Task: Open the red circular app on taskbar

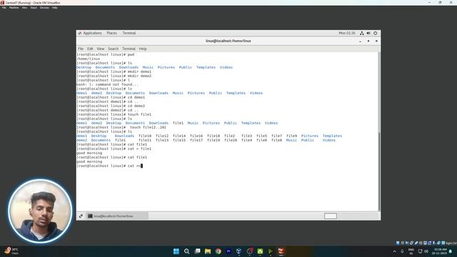Action: pos(249,251)
